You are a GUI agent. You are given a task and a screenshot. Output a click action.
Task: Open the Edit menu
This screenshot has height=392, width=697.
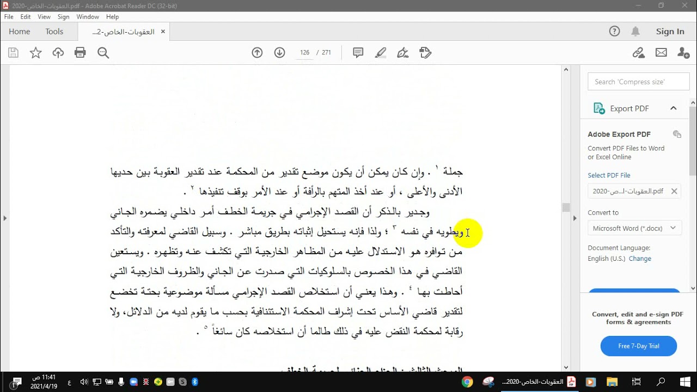[25, 17]
